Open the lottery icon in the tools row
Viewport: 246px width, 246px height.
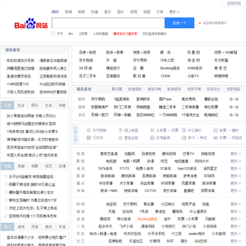[215, 138]
